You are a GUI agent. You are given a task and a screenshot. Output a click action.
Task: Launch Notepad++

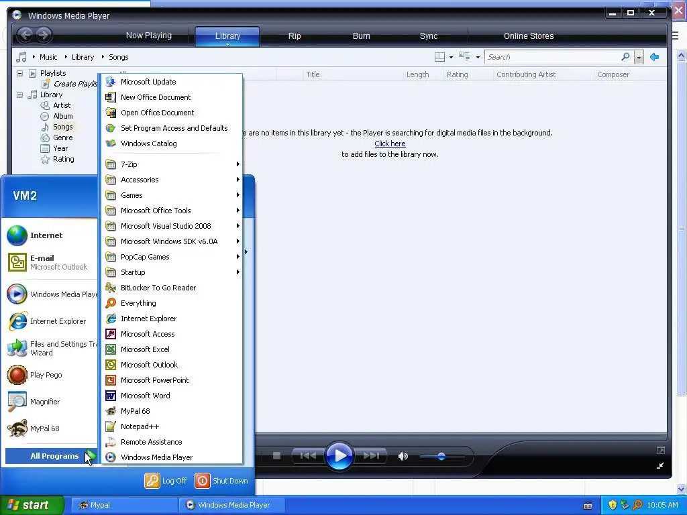(172, 426)
